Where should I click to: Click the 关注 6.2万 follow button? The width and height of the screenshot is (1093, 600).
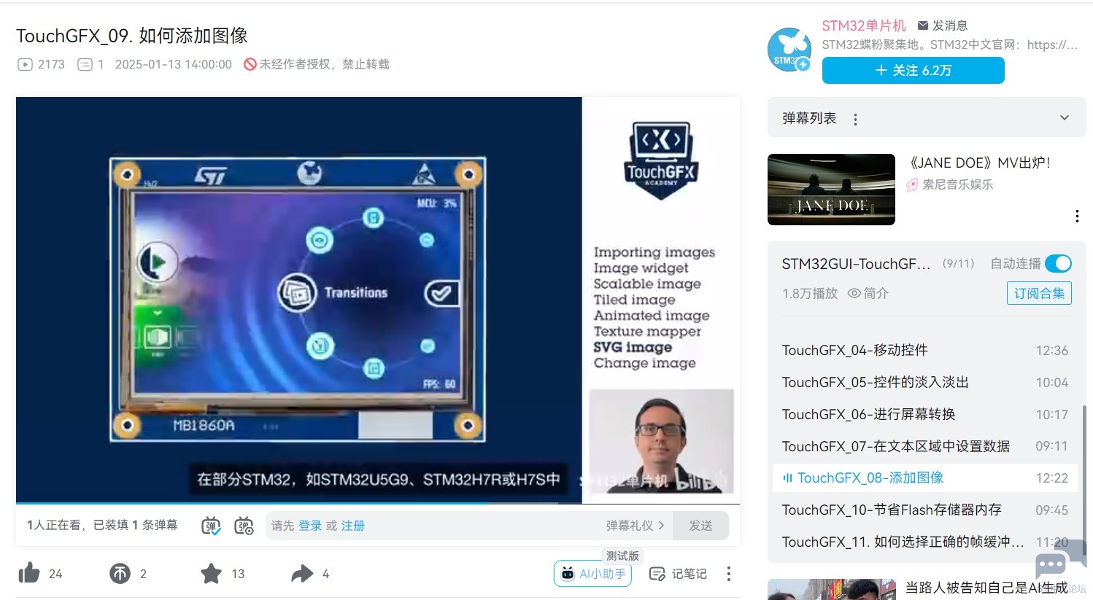click(913, 70)
